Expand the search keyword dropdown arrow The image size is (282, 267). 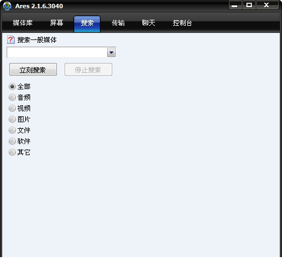111,53
